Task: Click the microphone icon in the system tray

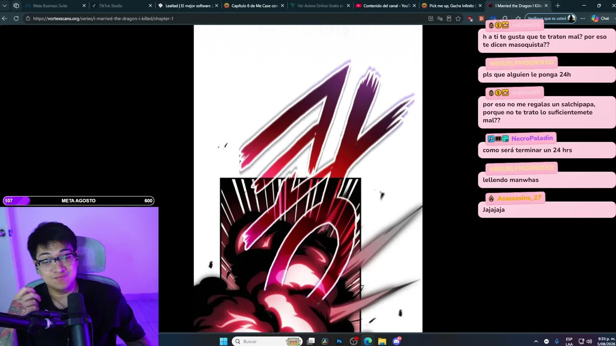Action: (557, 341)
